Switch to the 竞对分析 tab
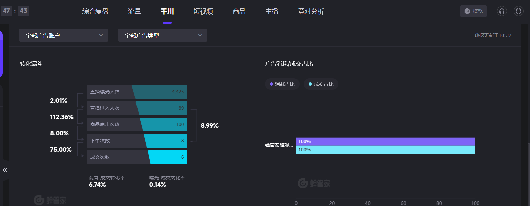The image size is (530, 206). (311, 11)
